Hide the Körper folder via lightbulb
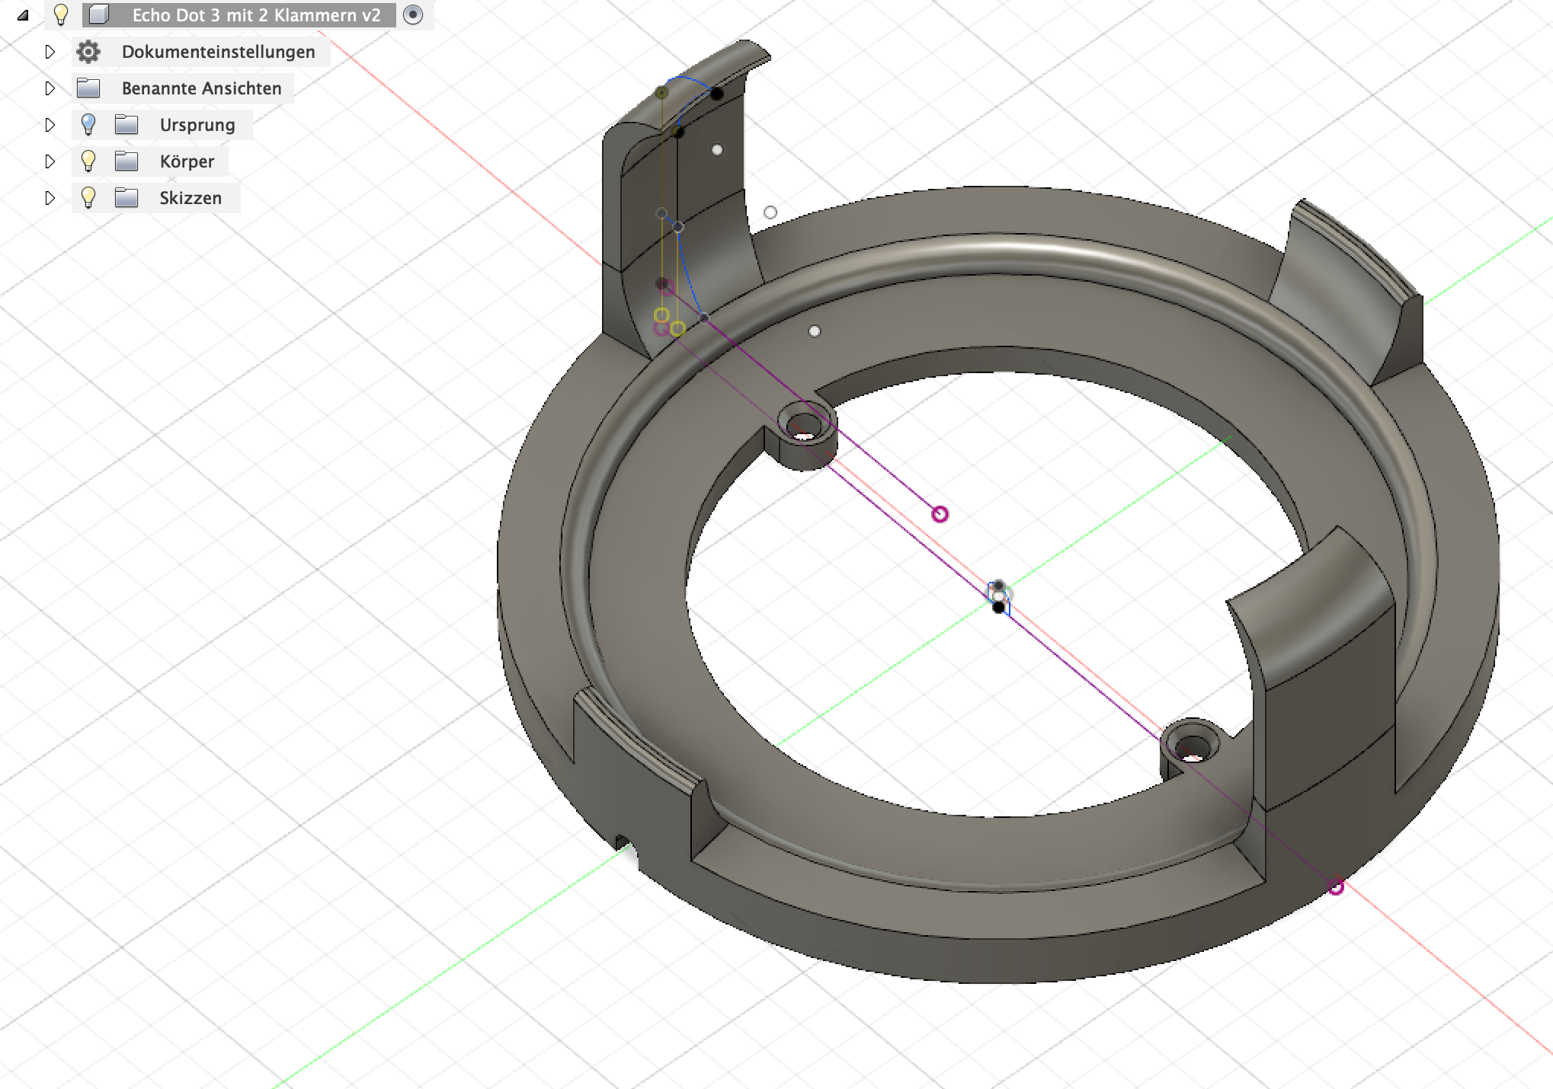The image size is (1553, 1089). [88, 161]
